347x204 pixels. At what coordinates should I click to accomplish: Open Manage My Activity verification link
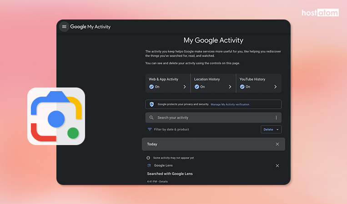[230, 105]
